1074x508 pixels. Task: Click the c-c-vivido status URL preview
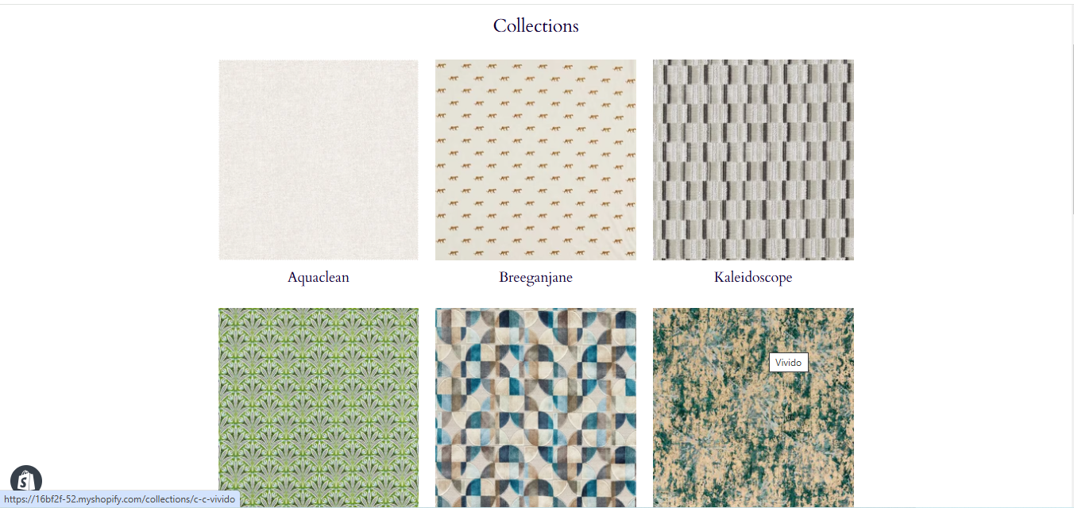point(120,499)
